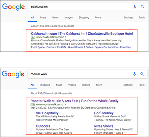Open Rooster Walk Music & Arts Fest title

click(74, 101)
